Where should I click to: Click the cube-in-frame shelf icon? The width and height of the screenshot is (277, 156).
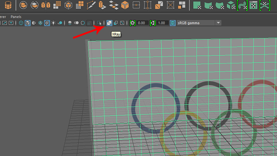(68, 5)
